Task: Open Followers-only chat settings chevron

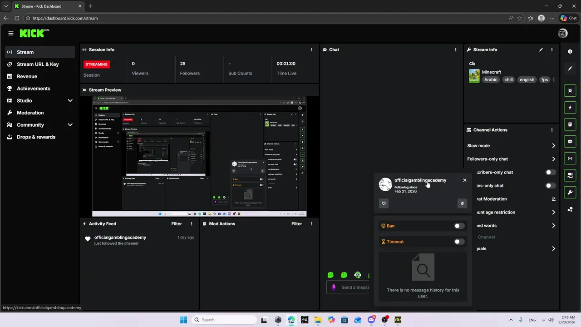Action: pyautogui.click(x=553, y=159)
